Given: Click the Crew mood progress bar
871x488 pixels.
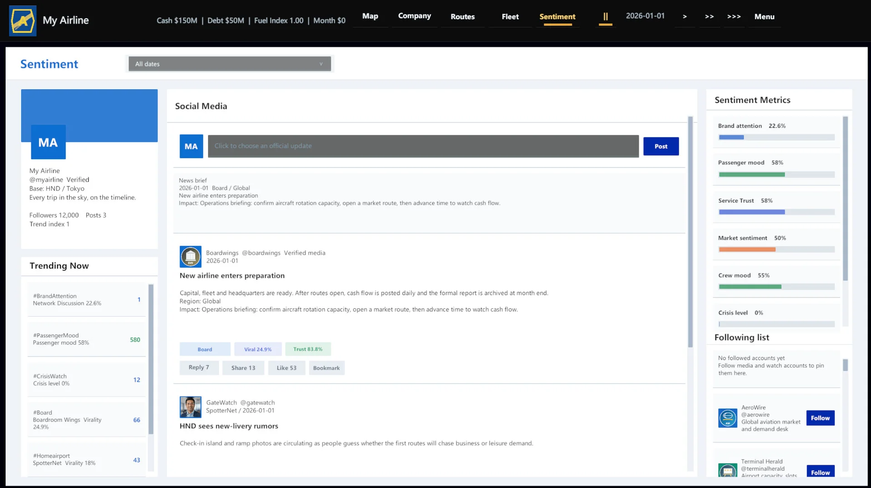Looking at the screenshot, I should click(x=777, y=287).
